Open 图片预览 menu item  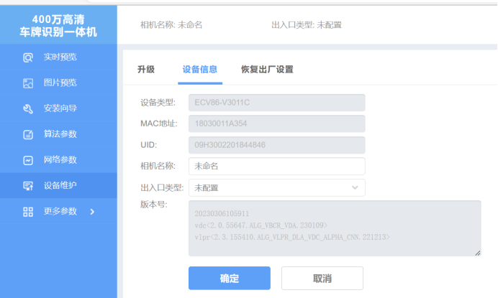pyautogui.click(x=58, y=83)
